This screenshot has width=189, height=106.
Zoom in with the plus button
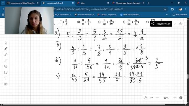[x=175, y=98]
